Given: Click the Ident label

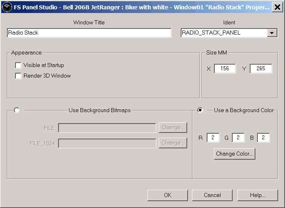Looking at the screenshot, I should coord(229,22).
